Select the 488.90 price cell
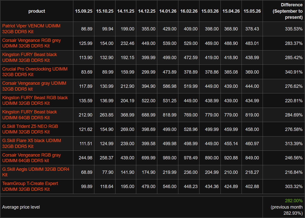Screen dimensions: 305x218 point(231,43)
